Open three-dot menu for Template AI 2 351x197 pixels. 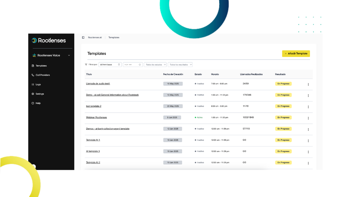[x=308, y=163]
